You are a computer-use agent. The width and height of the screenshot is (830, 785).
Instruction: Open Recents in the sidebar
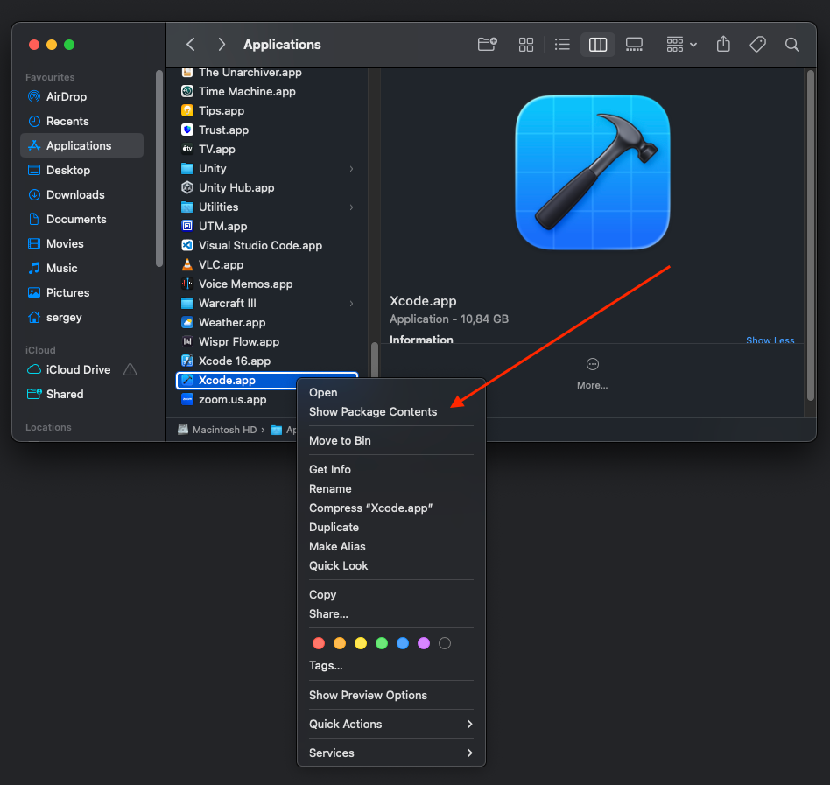point(81,121)
